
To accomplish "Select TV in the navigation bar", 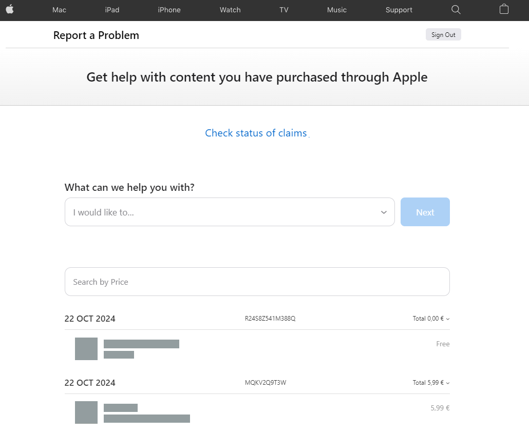I will 284,10.
